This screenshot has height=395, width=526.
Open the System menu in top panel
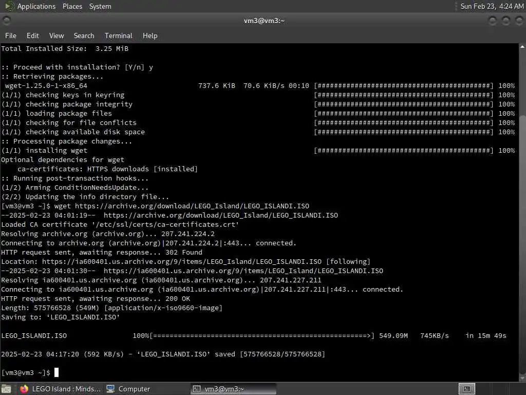click(100, 6)
